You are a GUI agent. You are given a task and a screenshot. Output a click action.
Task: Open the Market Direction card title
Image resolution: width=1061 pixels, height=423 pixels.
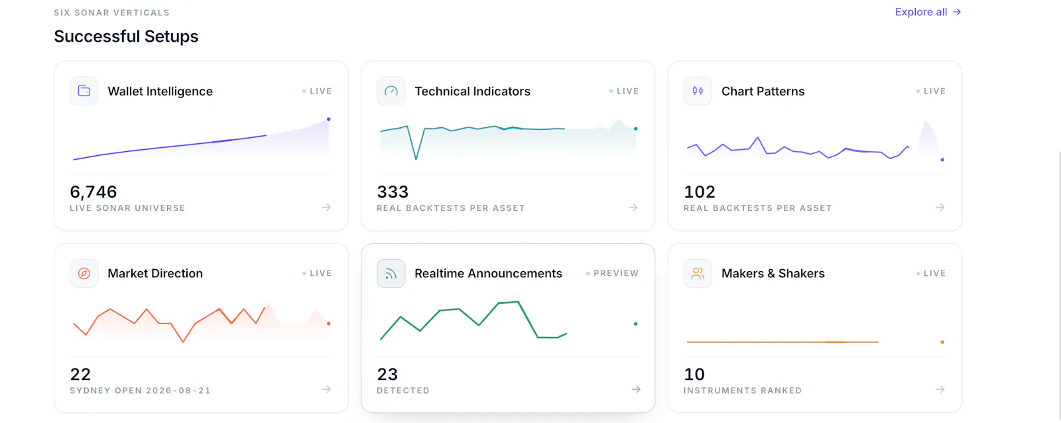pos(155,273)
